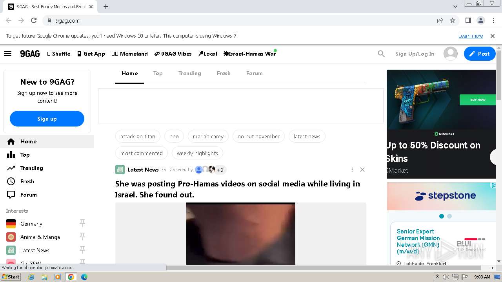Open the tab search dropdown arrow

click(x=455, y=7)
